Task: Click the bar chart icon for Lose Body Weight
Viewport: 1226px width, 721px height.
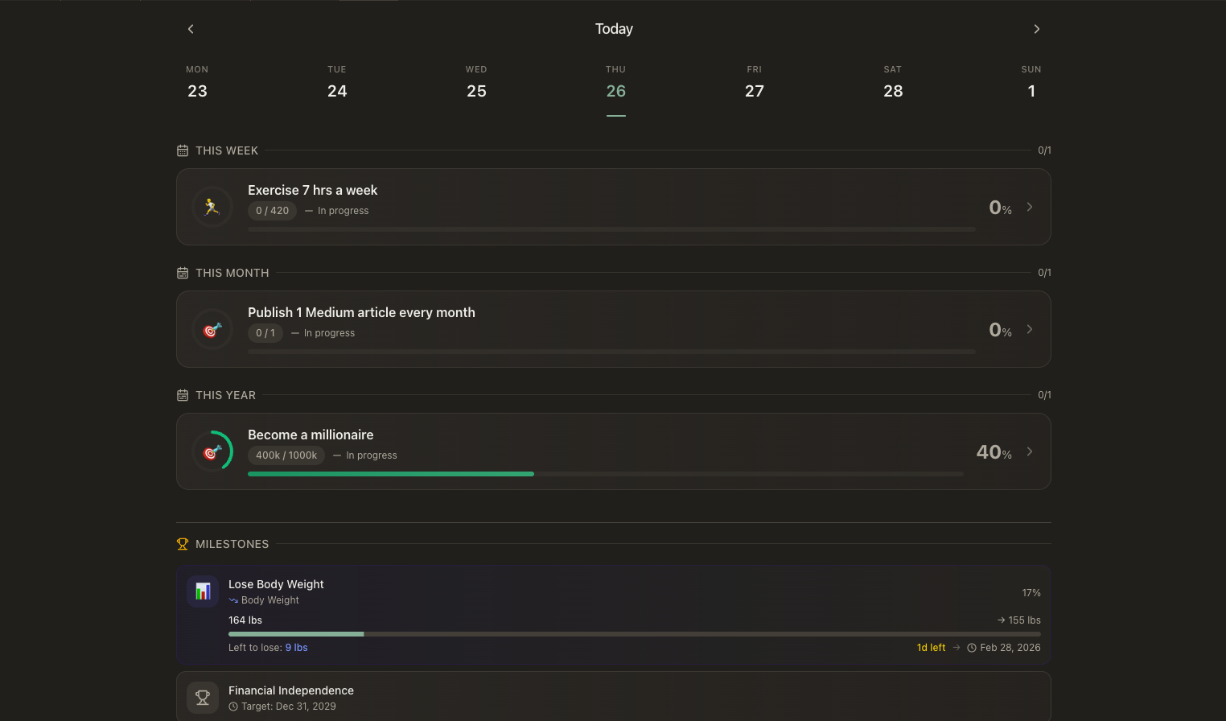Action: pyautogui.click(x=203, y=591)
